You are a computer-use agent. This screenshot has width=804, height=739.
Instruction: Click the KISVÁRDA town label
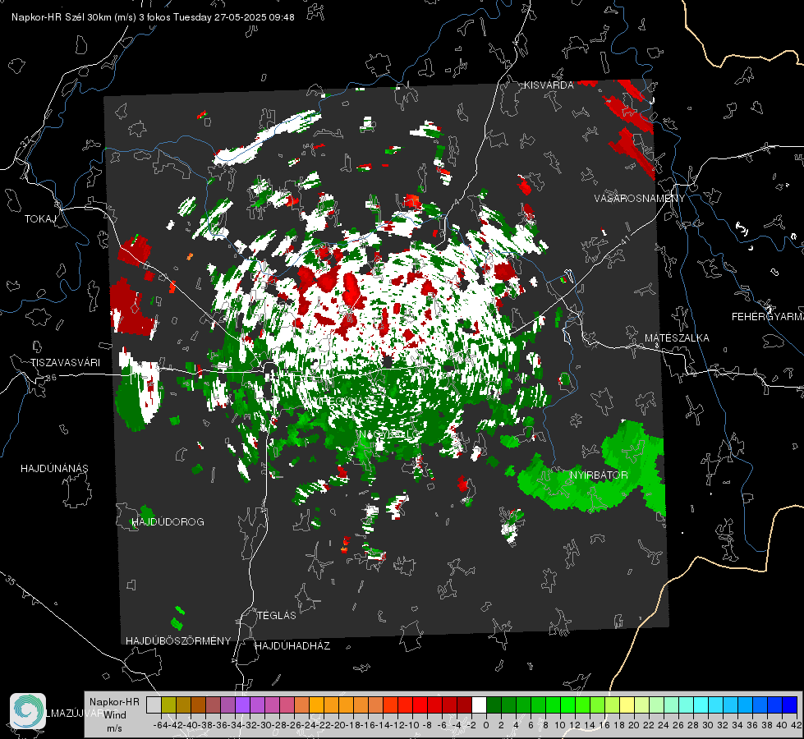(x=549, y=85)
